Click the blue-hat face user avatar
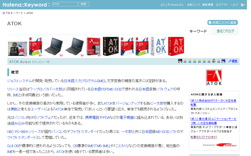 tap(223, 61)
